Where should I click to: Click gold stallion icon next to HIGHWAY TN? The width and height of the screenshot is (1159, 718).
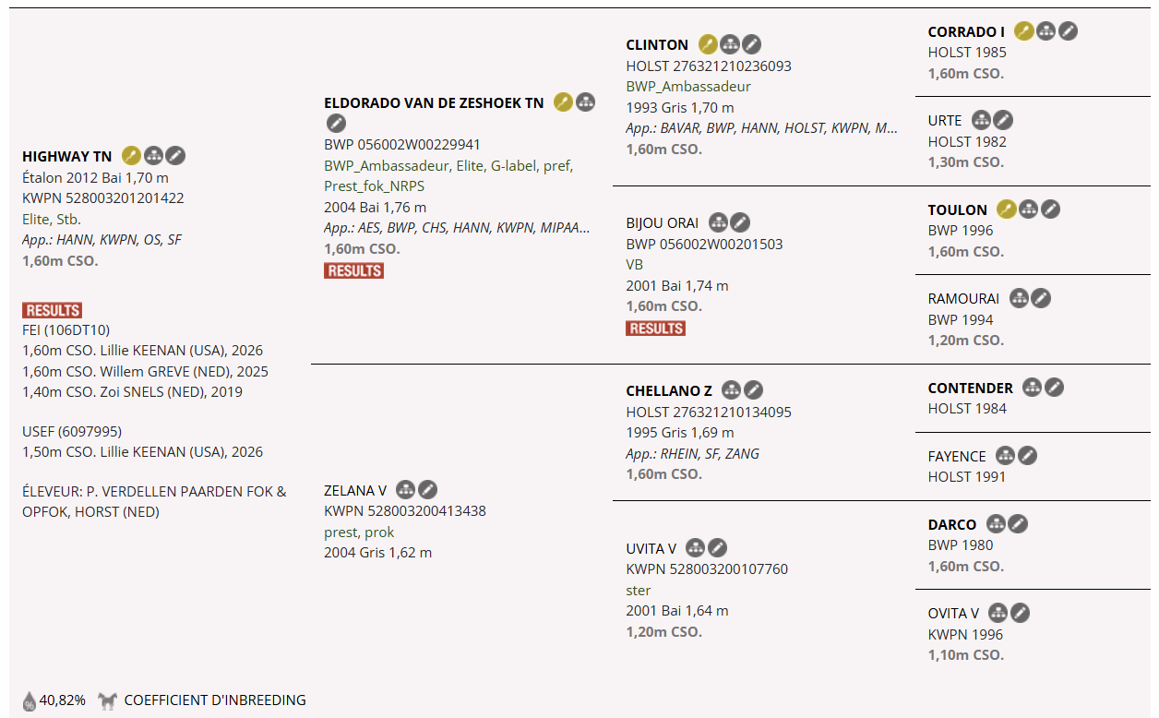tap(131, 156)
